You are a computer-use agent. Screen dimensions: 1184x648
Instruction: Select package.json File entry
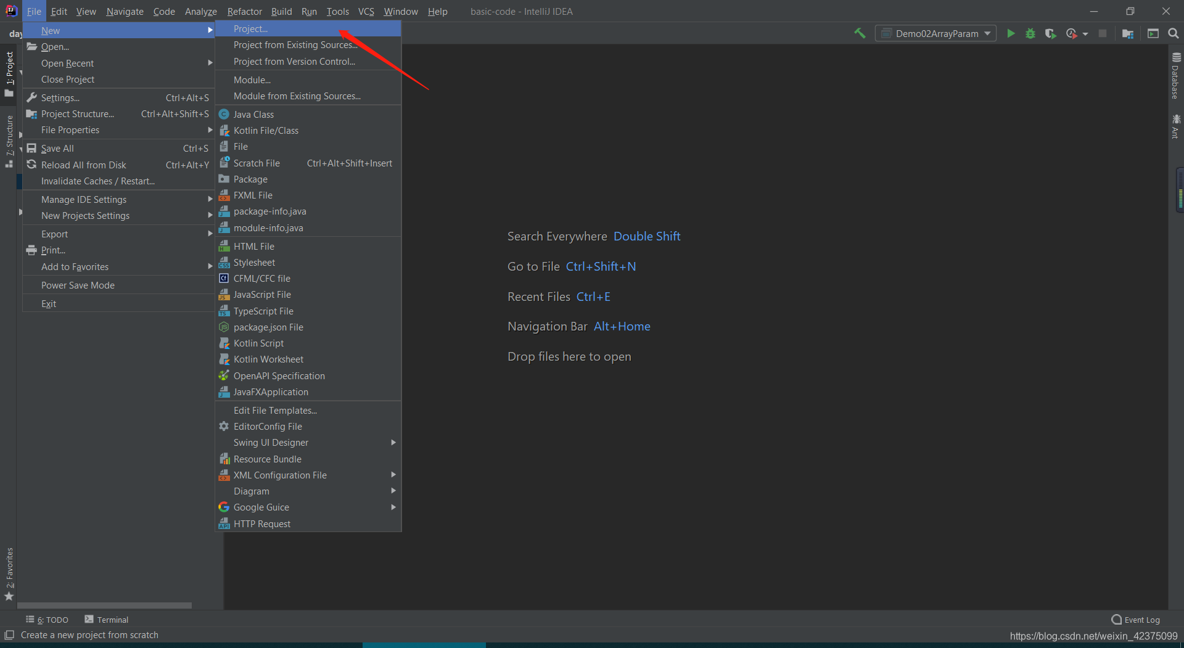tap(308, 327)
